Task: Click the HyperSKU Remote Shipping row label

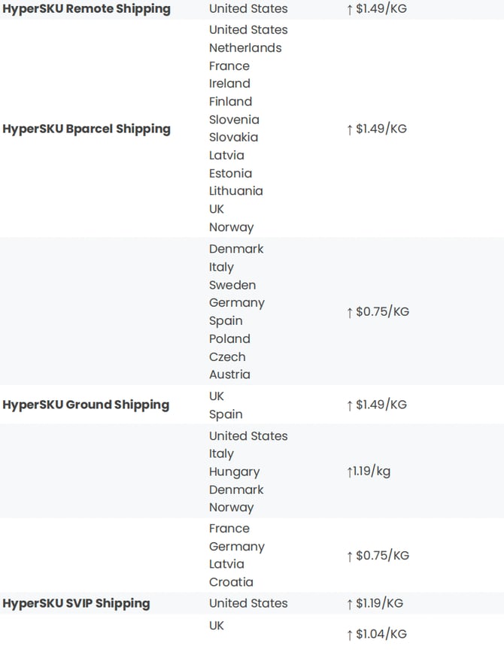Action: coord(87,9)
